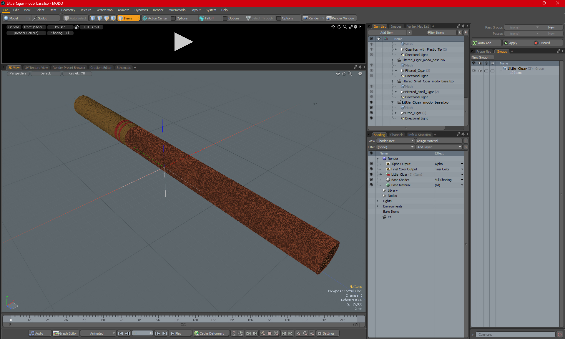Start render preview with large play arrow
The height and width of the screenshot is (339, 565).
[x=183, y=42]
